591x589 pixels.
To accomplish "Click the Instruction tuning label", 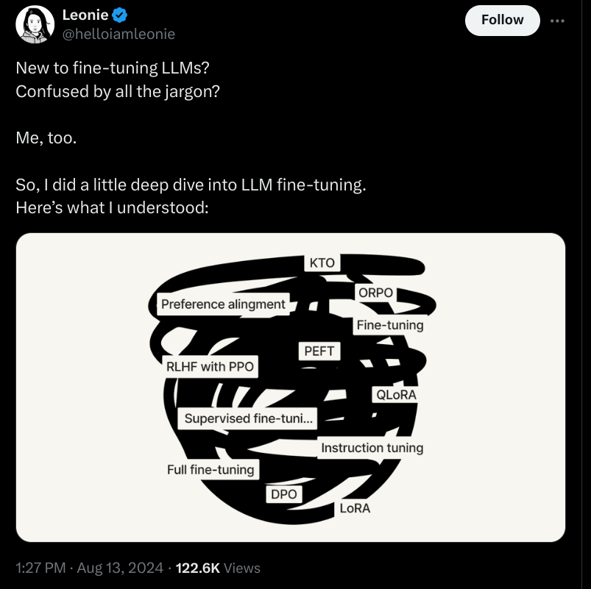I will 372,448.
